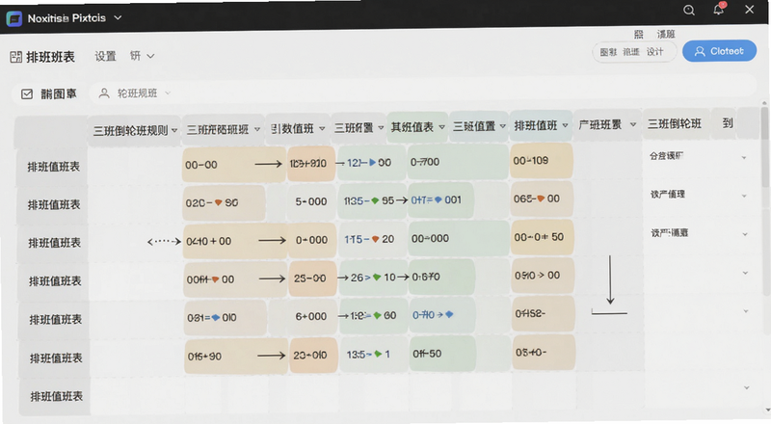771x424 pixels.
Task: Select the 05+0- shift cell
Action: coord(544,352)
